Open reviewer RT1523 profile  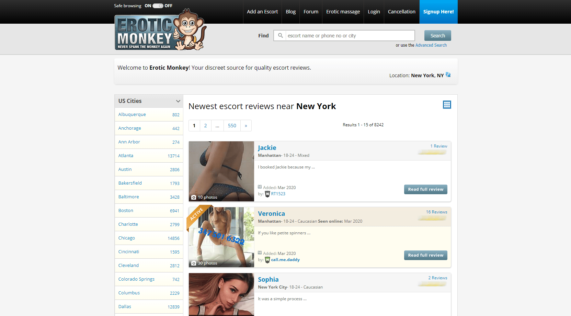pyautogui.click(x=278, y=194)
